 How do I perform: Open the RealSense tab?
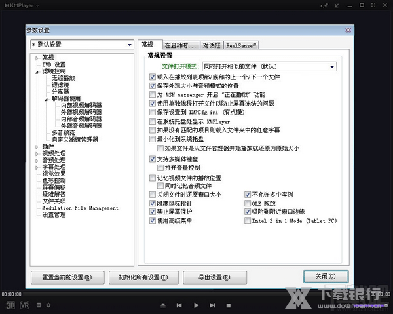pos(241,45)
